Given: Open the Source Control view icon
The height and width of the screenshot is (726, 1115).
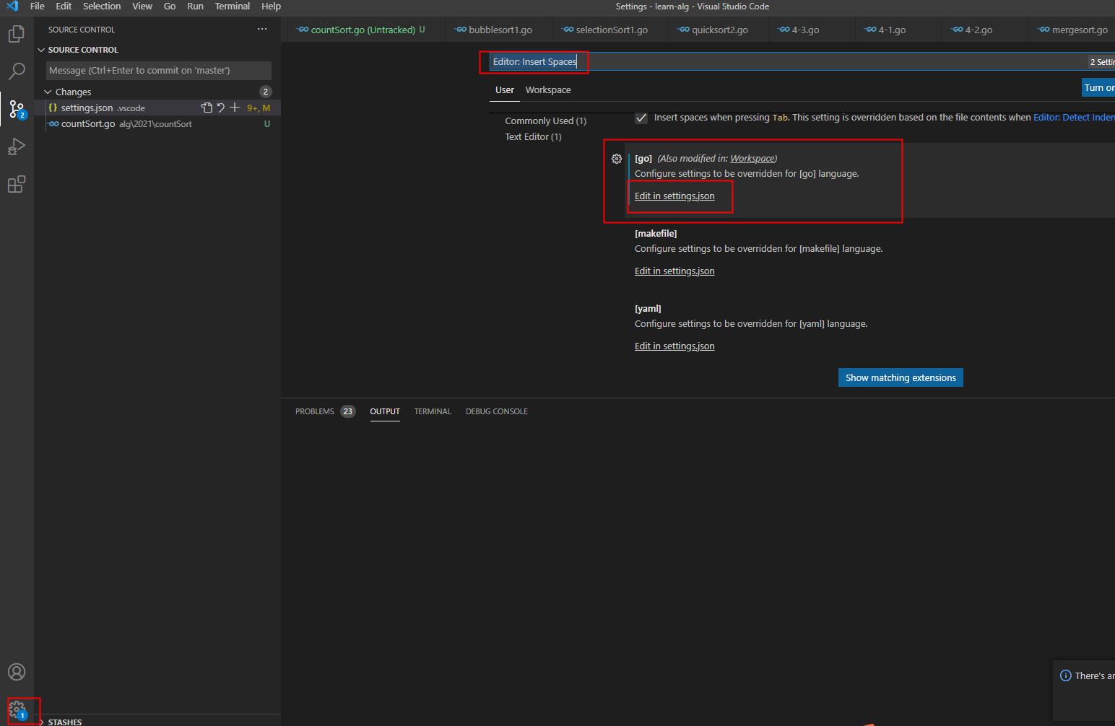Looking at the screenshot, I should click(16, 109).
